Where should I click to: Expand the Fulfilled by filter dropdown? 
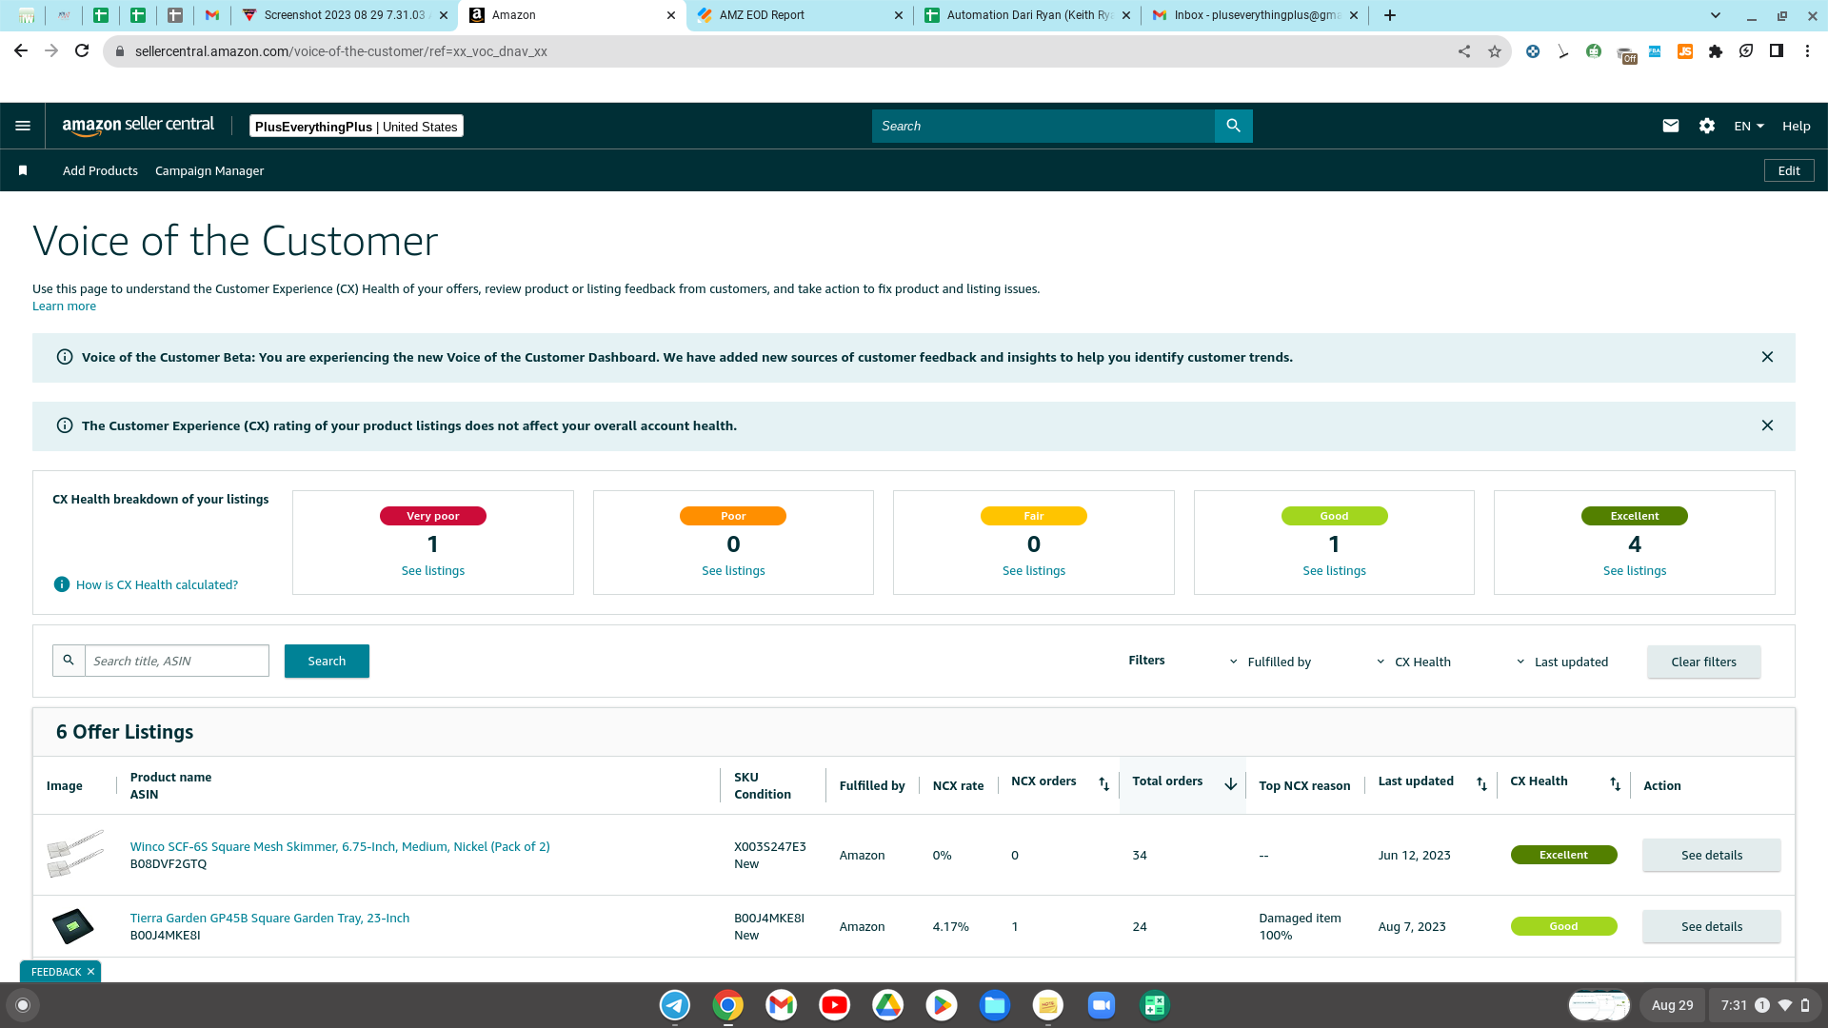point(1270,662)
